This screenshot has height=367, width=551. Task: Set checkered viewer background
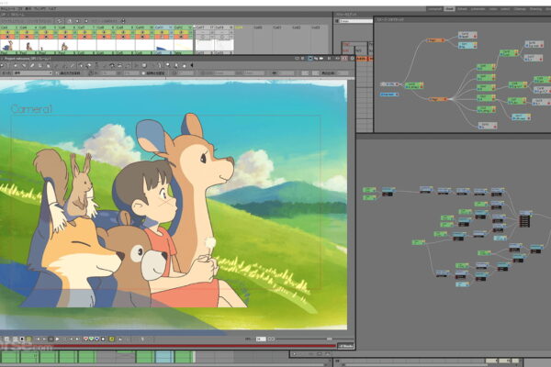click(28, 339)
